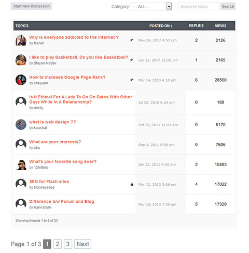Click Kannaram's default avatar icon
The width and height of the screenshot is (249, 253).
(21, 204)
